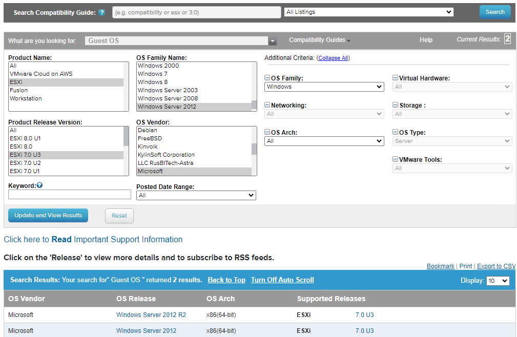Viewport: 517px width, 337px height.
Task: Click the Reset button
Action: point(119,216)
